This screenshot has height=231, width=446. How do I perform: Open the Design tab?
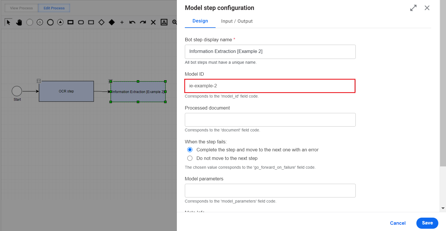200,21
